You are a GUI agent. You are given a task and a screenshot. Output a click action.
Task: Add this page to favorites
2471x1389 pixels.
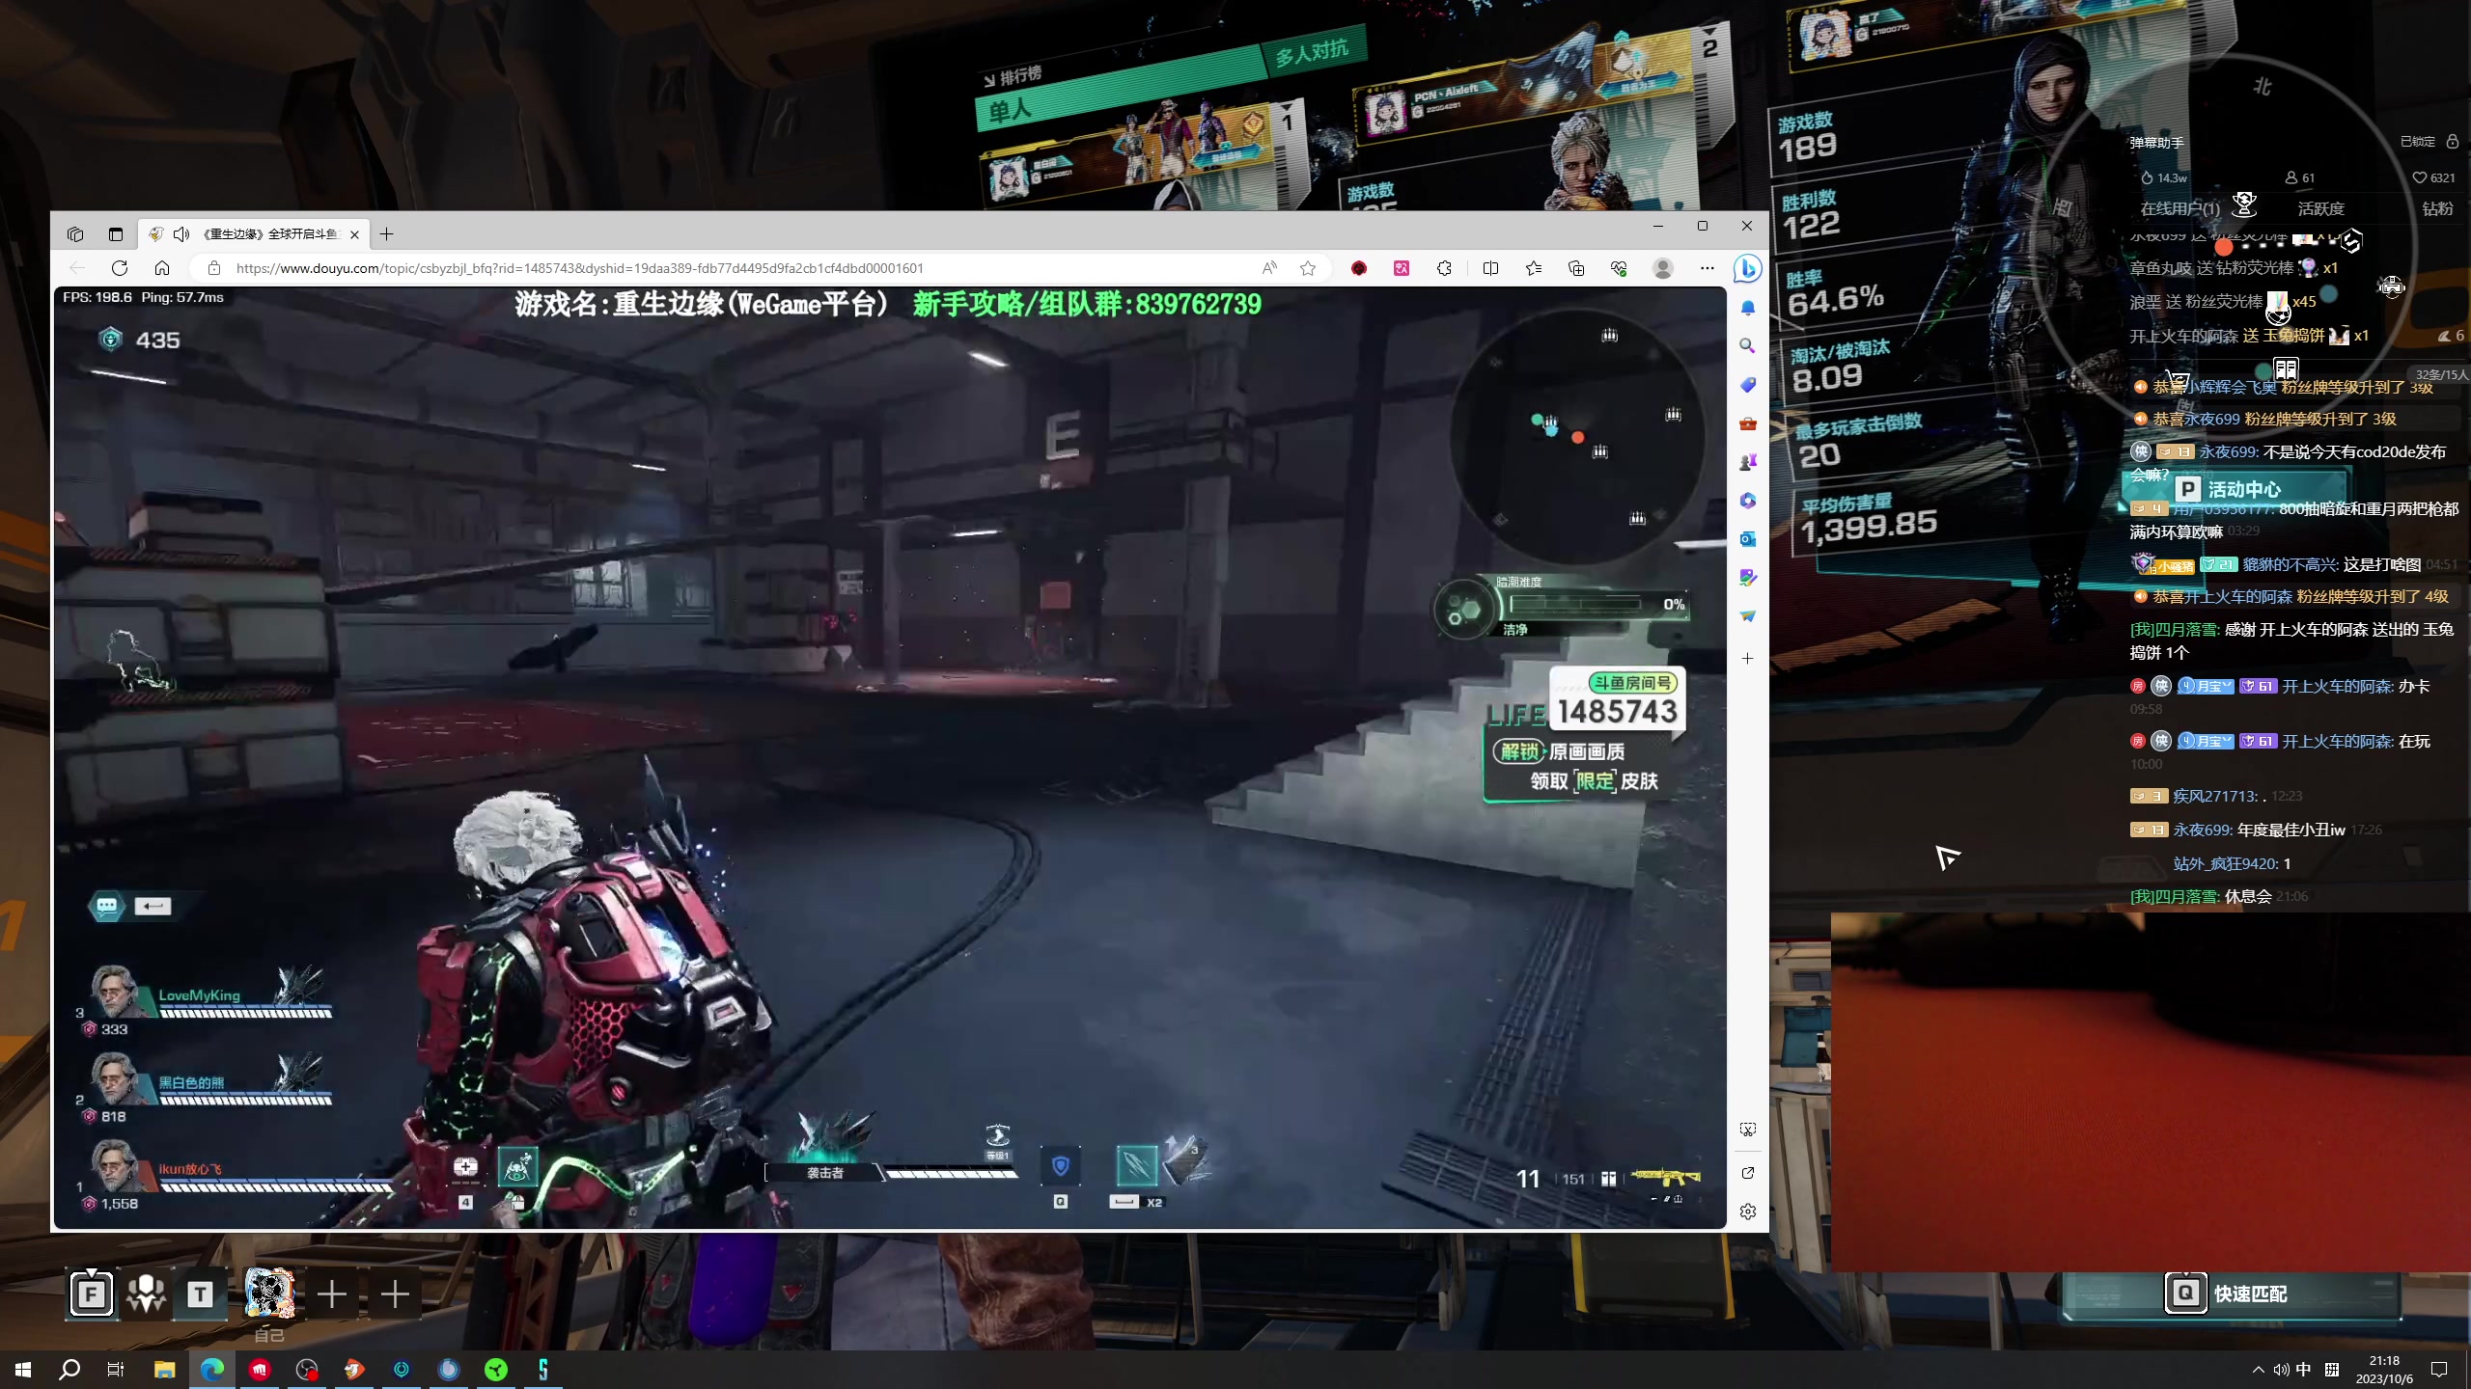[1308, 268]
